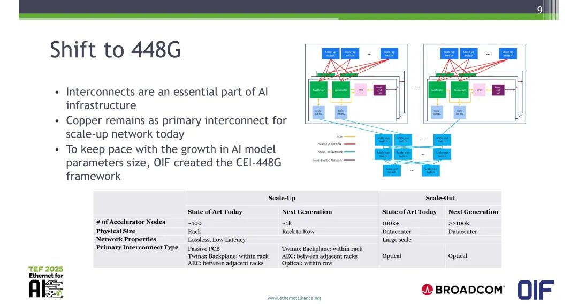Screen dimensions: 578x304
Task: Click the '>>100k' table cell
Action: click(459, 223)
